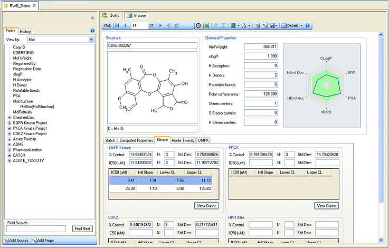Viewport: 389px width, 248px height.
Task: Click the hash (#) icon in toolbar
Action: click(x=176, y=25)
